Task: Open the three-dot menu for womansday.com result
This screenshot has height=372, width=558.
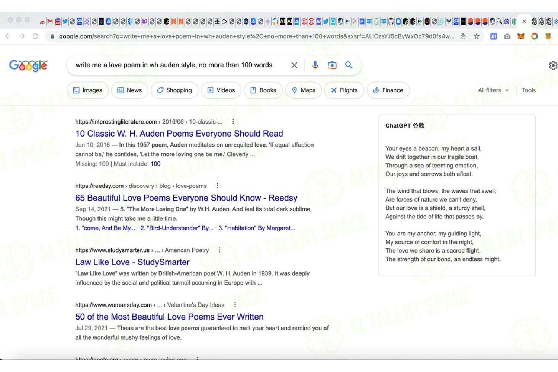Action: (235, 305)
